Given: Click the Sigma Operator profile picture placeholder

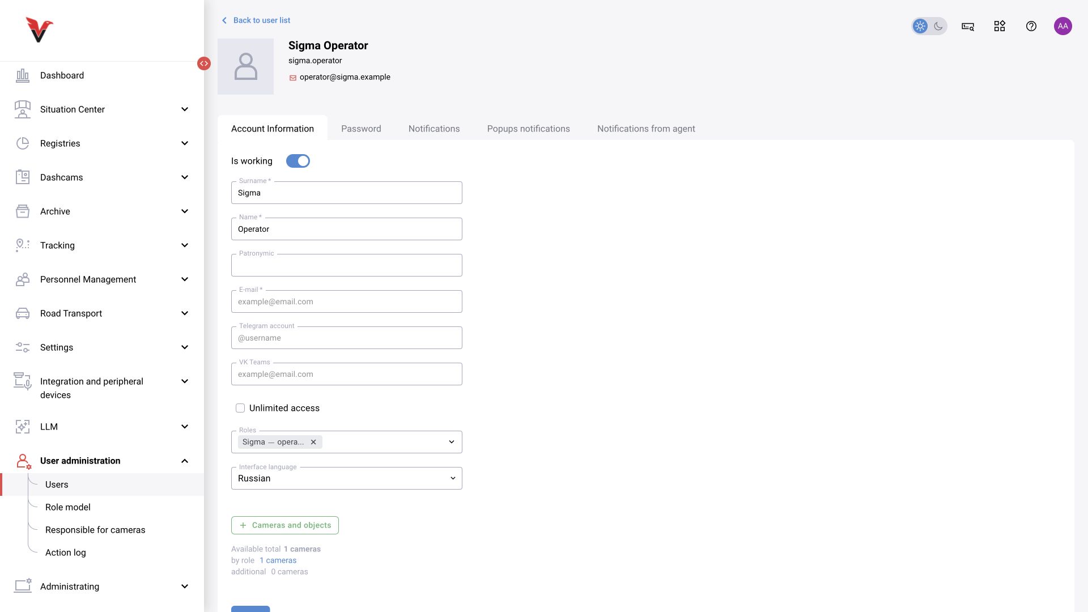Looking at the screenshot, I should (x=245, y=66).
